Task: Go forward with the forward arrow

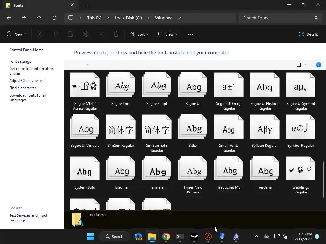Action: tap(24, 18)
